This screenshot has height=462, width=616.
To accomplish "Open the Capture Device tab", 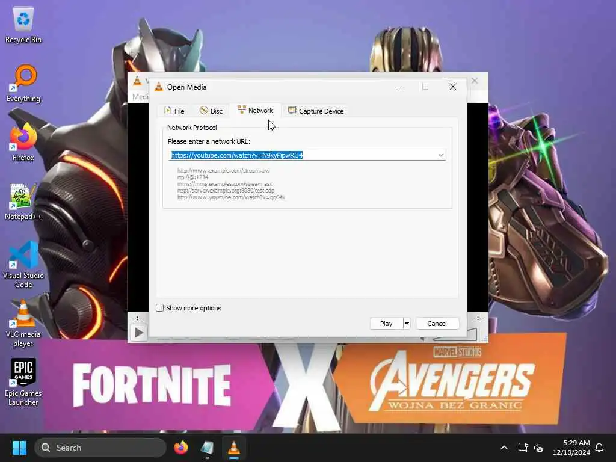I will pos(316,111).
